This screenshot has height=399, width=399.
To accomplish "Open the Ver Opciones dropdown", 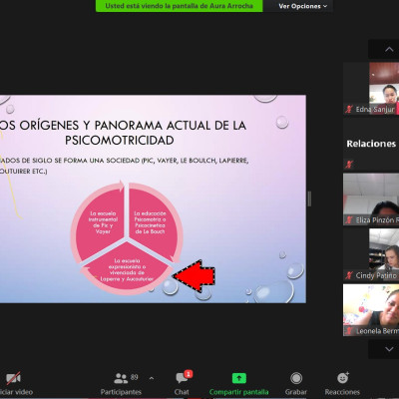I will (x=302, y=6).
